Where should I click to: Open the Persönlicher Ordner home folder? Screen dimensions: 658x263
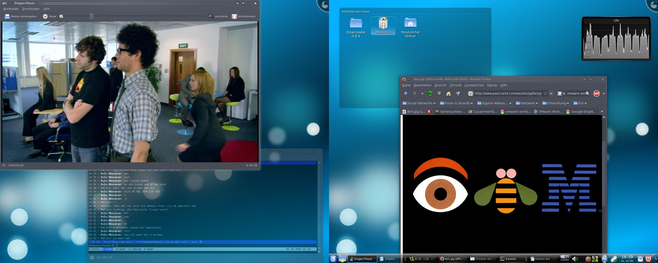point(410,27)
